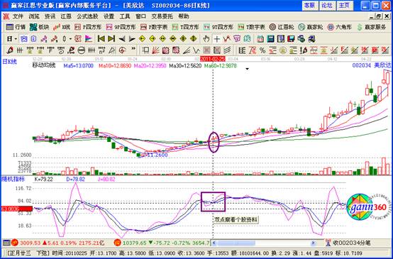Open the 板块 sector view
The height and width of the screenshot is (259, 393).
click(x=39, y=27)
